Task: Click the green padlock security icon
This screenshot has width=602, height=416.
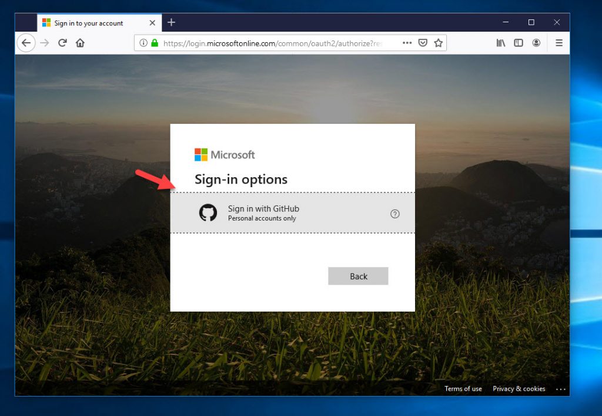Action: 155,43
